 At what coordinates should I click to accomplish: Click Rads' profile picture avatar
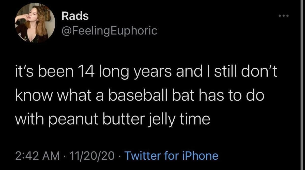pyautogui.click(x=35, y=23)
